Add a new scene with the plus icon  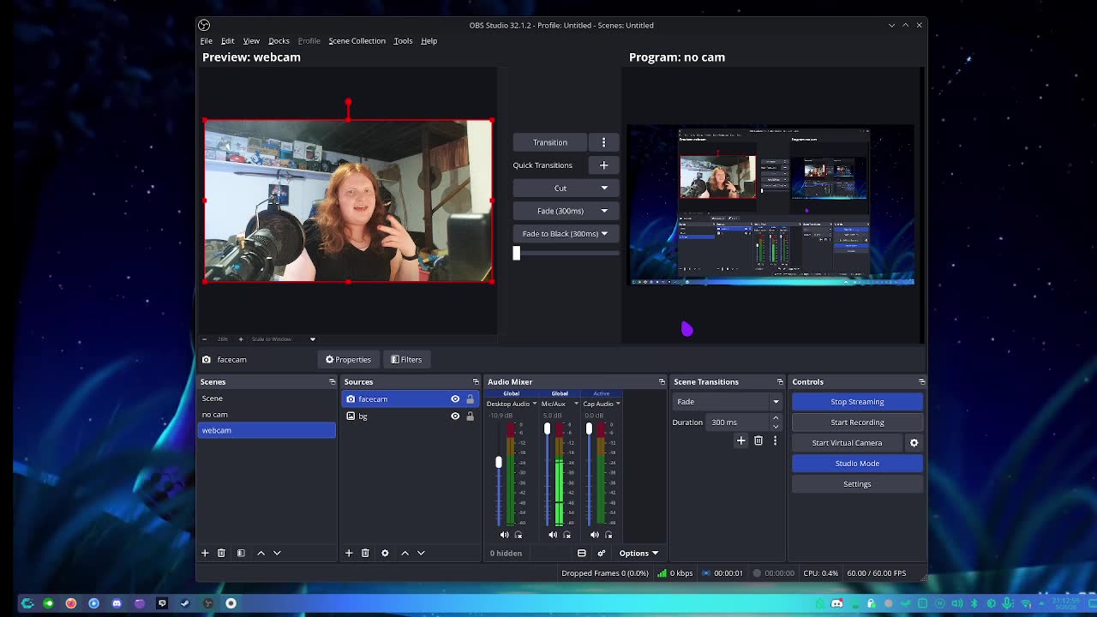pos(205,553)
